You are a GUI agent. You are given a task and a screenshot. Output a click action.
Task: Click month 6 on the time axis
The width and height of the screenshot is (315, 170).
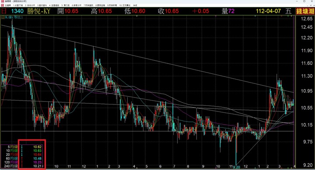(x=160, y=167)
